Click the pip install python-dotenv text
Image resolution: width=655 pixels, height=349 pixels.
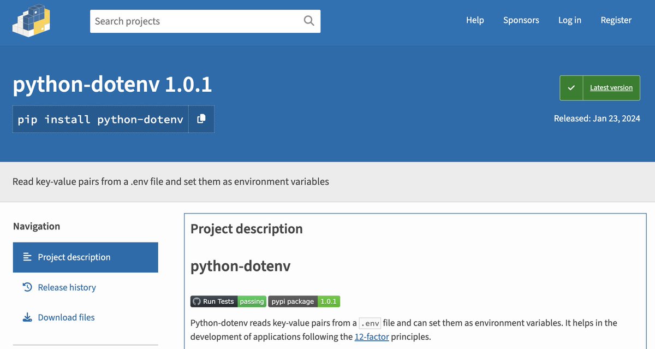pos(100,119)
